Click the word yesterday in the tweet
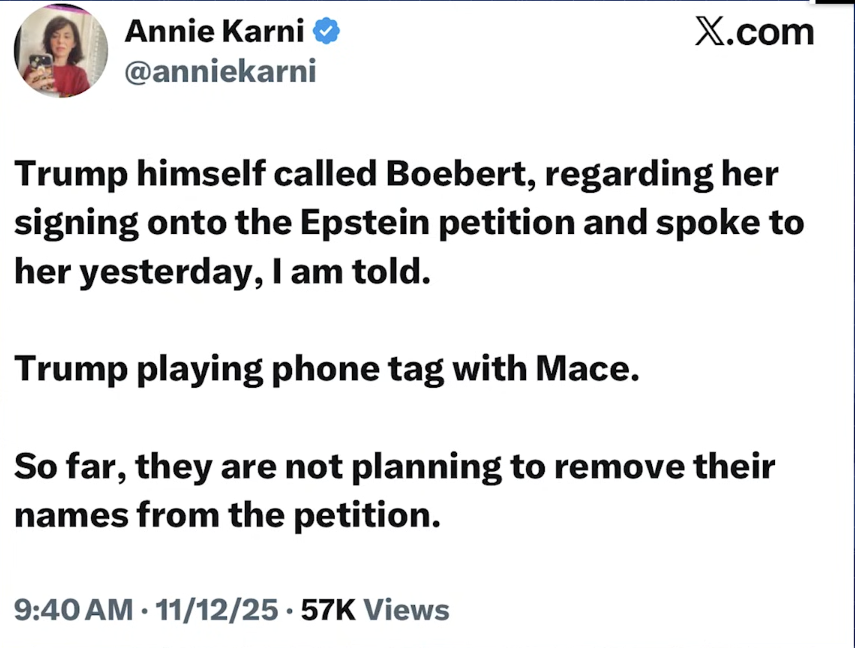Image resolution: width=855 pixels, height=648 pixels. (x=166, y=272)
